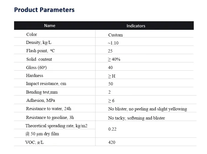Select the Color row label

[x=31, y=34]
